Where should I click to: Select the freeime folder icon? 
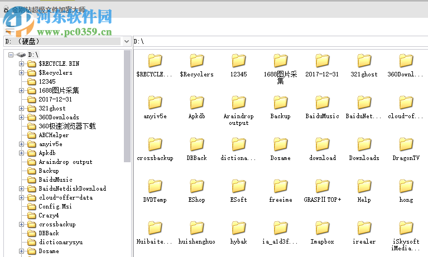(x=280, y=186)
